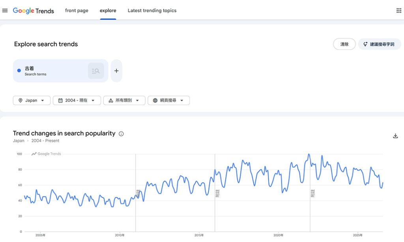Edit the 古着 search term field
Image resolution: width=404 pixels, height=242 pixels.
(50, 71)
